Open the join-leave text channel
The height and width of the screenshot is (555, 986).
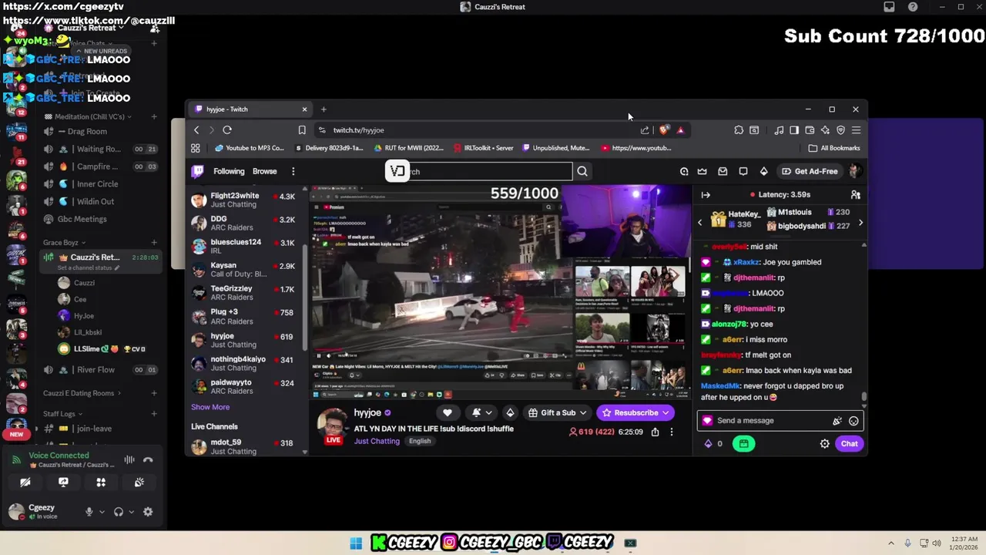click(94, 429)
